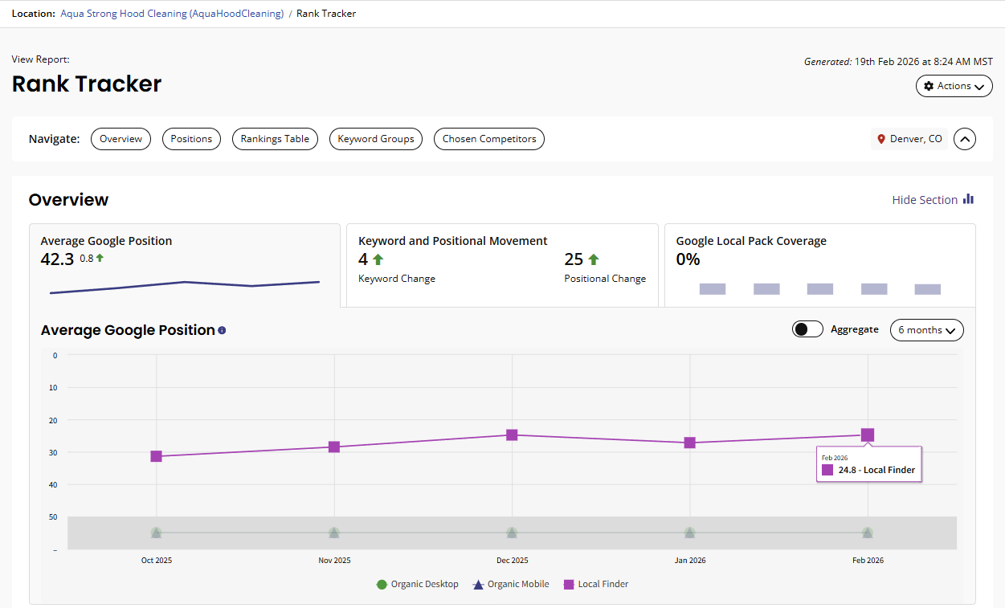Open Aqua Strong Hood Cleaning location link

[172, 14]
